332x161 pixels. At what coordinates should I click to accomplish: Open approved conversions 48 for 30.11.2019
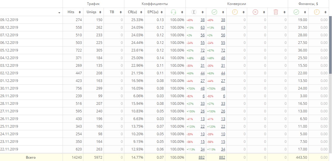223,88
